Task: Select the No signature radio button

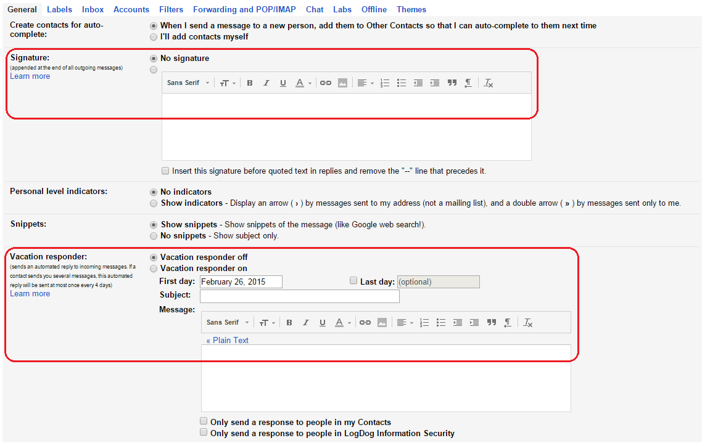Action: (x=154, y=59)
